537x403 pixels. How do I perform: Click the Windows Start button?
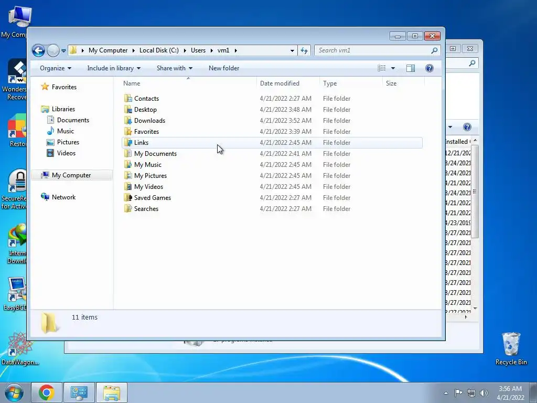14,393
